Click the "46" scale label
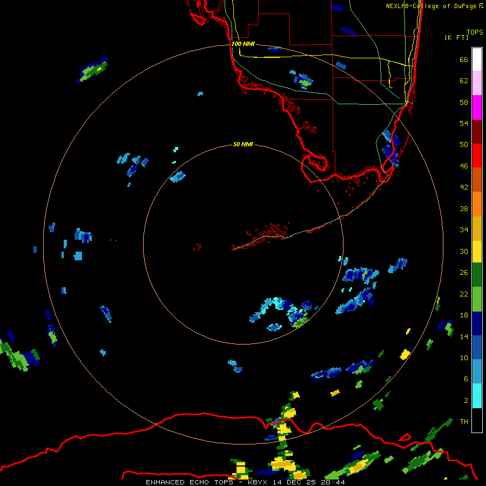486x486 pixels. point(464,166)
